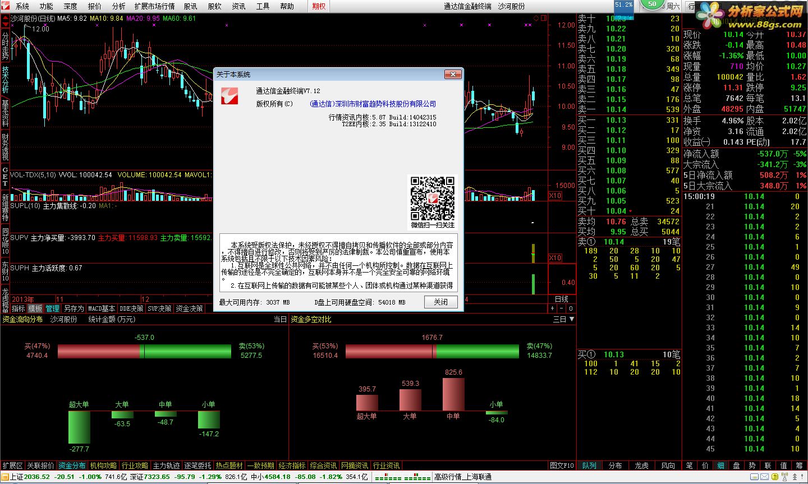
Task: Select 风向 tab in order panel
Action: click(668, 465)
